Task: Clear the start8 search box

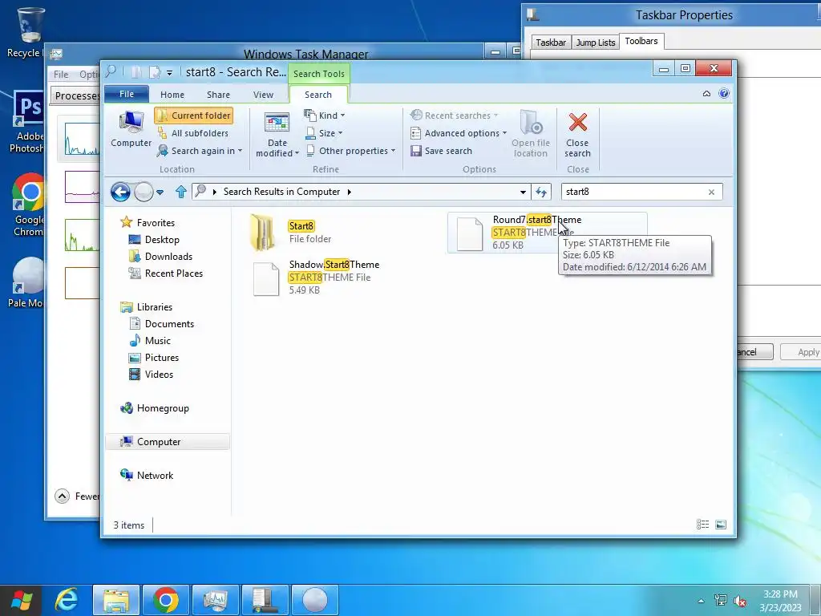Action: pos(711,192)
